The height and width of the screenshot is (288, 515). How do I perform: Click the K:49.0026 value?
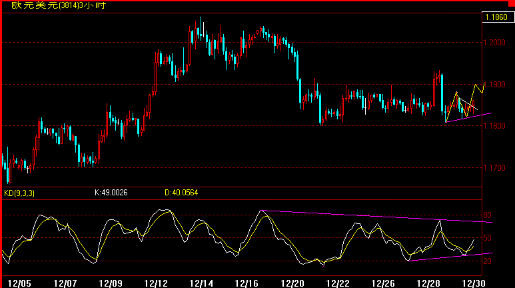[111, 193]
